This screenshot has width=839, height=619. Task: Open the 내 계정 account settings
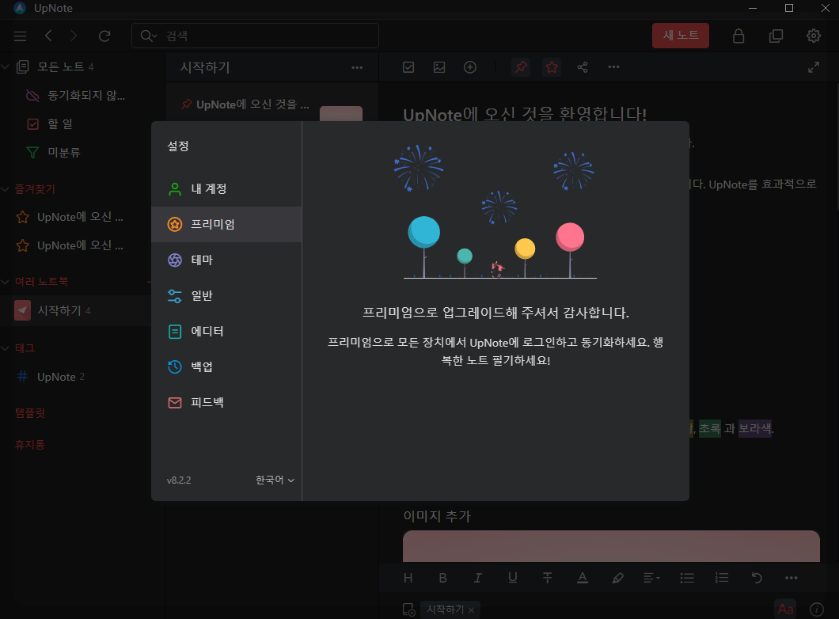[226, 189]
